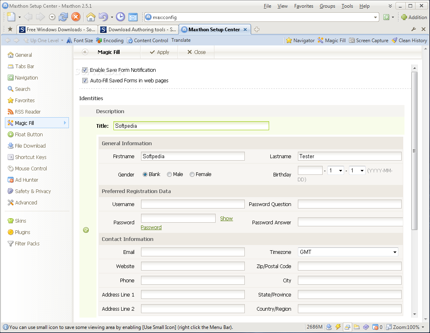Click the Apply button
The height and width of the screenshot is (333, 430).
[159, 52]
